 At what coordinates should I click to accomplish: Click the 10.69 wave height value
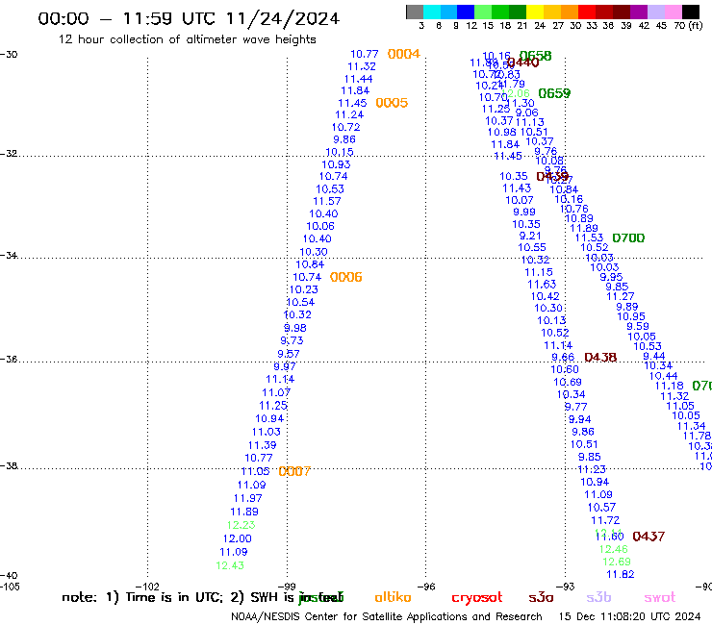(x=568, y=382)
